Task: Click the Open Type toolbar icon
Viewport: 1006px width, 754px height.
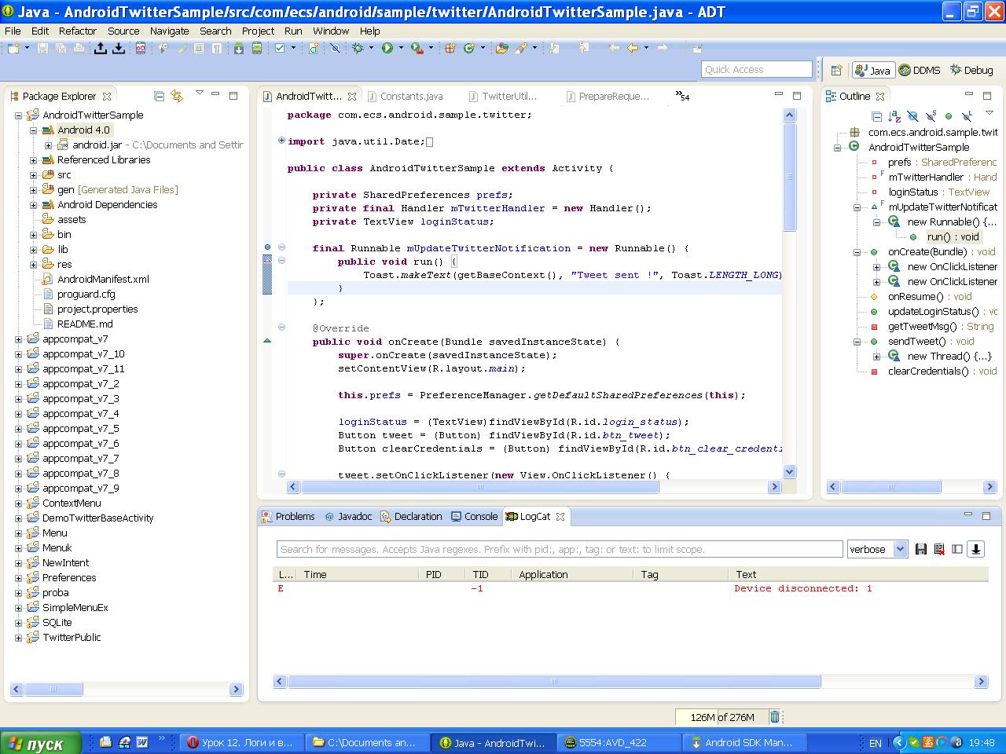Action: (501, 48)
